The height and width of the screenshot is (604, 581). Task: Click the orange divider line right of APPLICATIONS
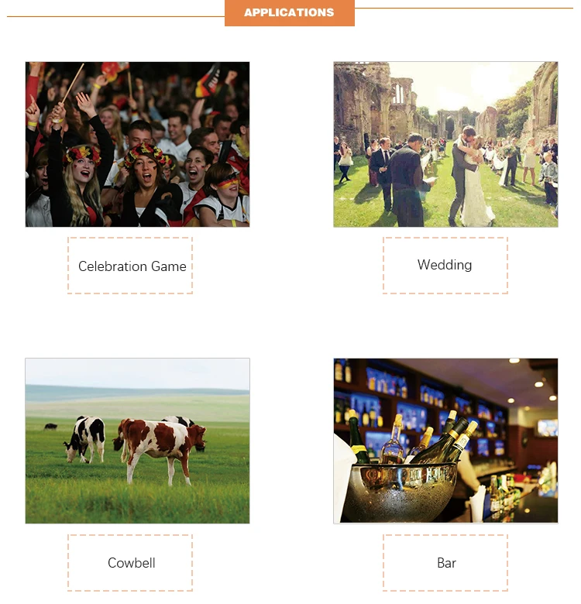464,8
